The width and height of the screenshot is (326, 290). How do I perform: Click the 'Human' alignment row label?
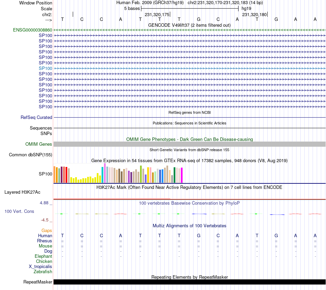pos(45,235)
